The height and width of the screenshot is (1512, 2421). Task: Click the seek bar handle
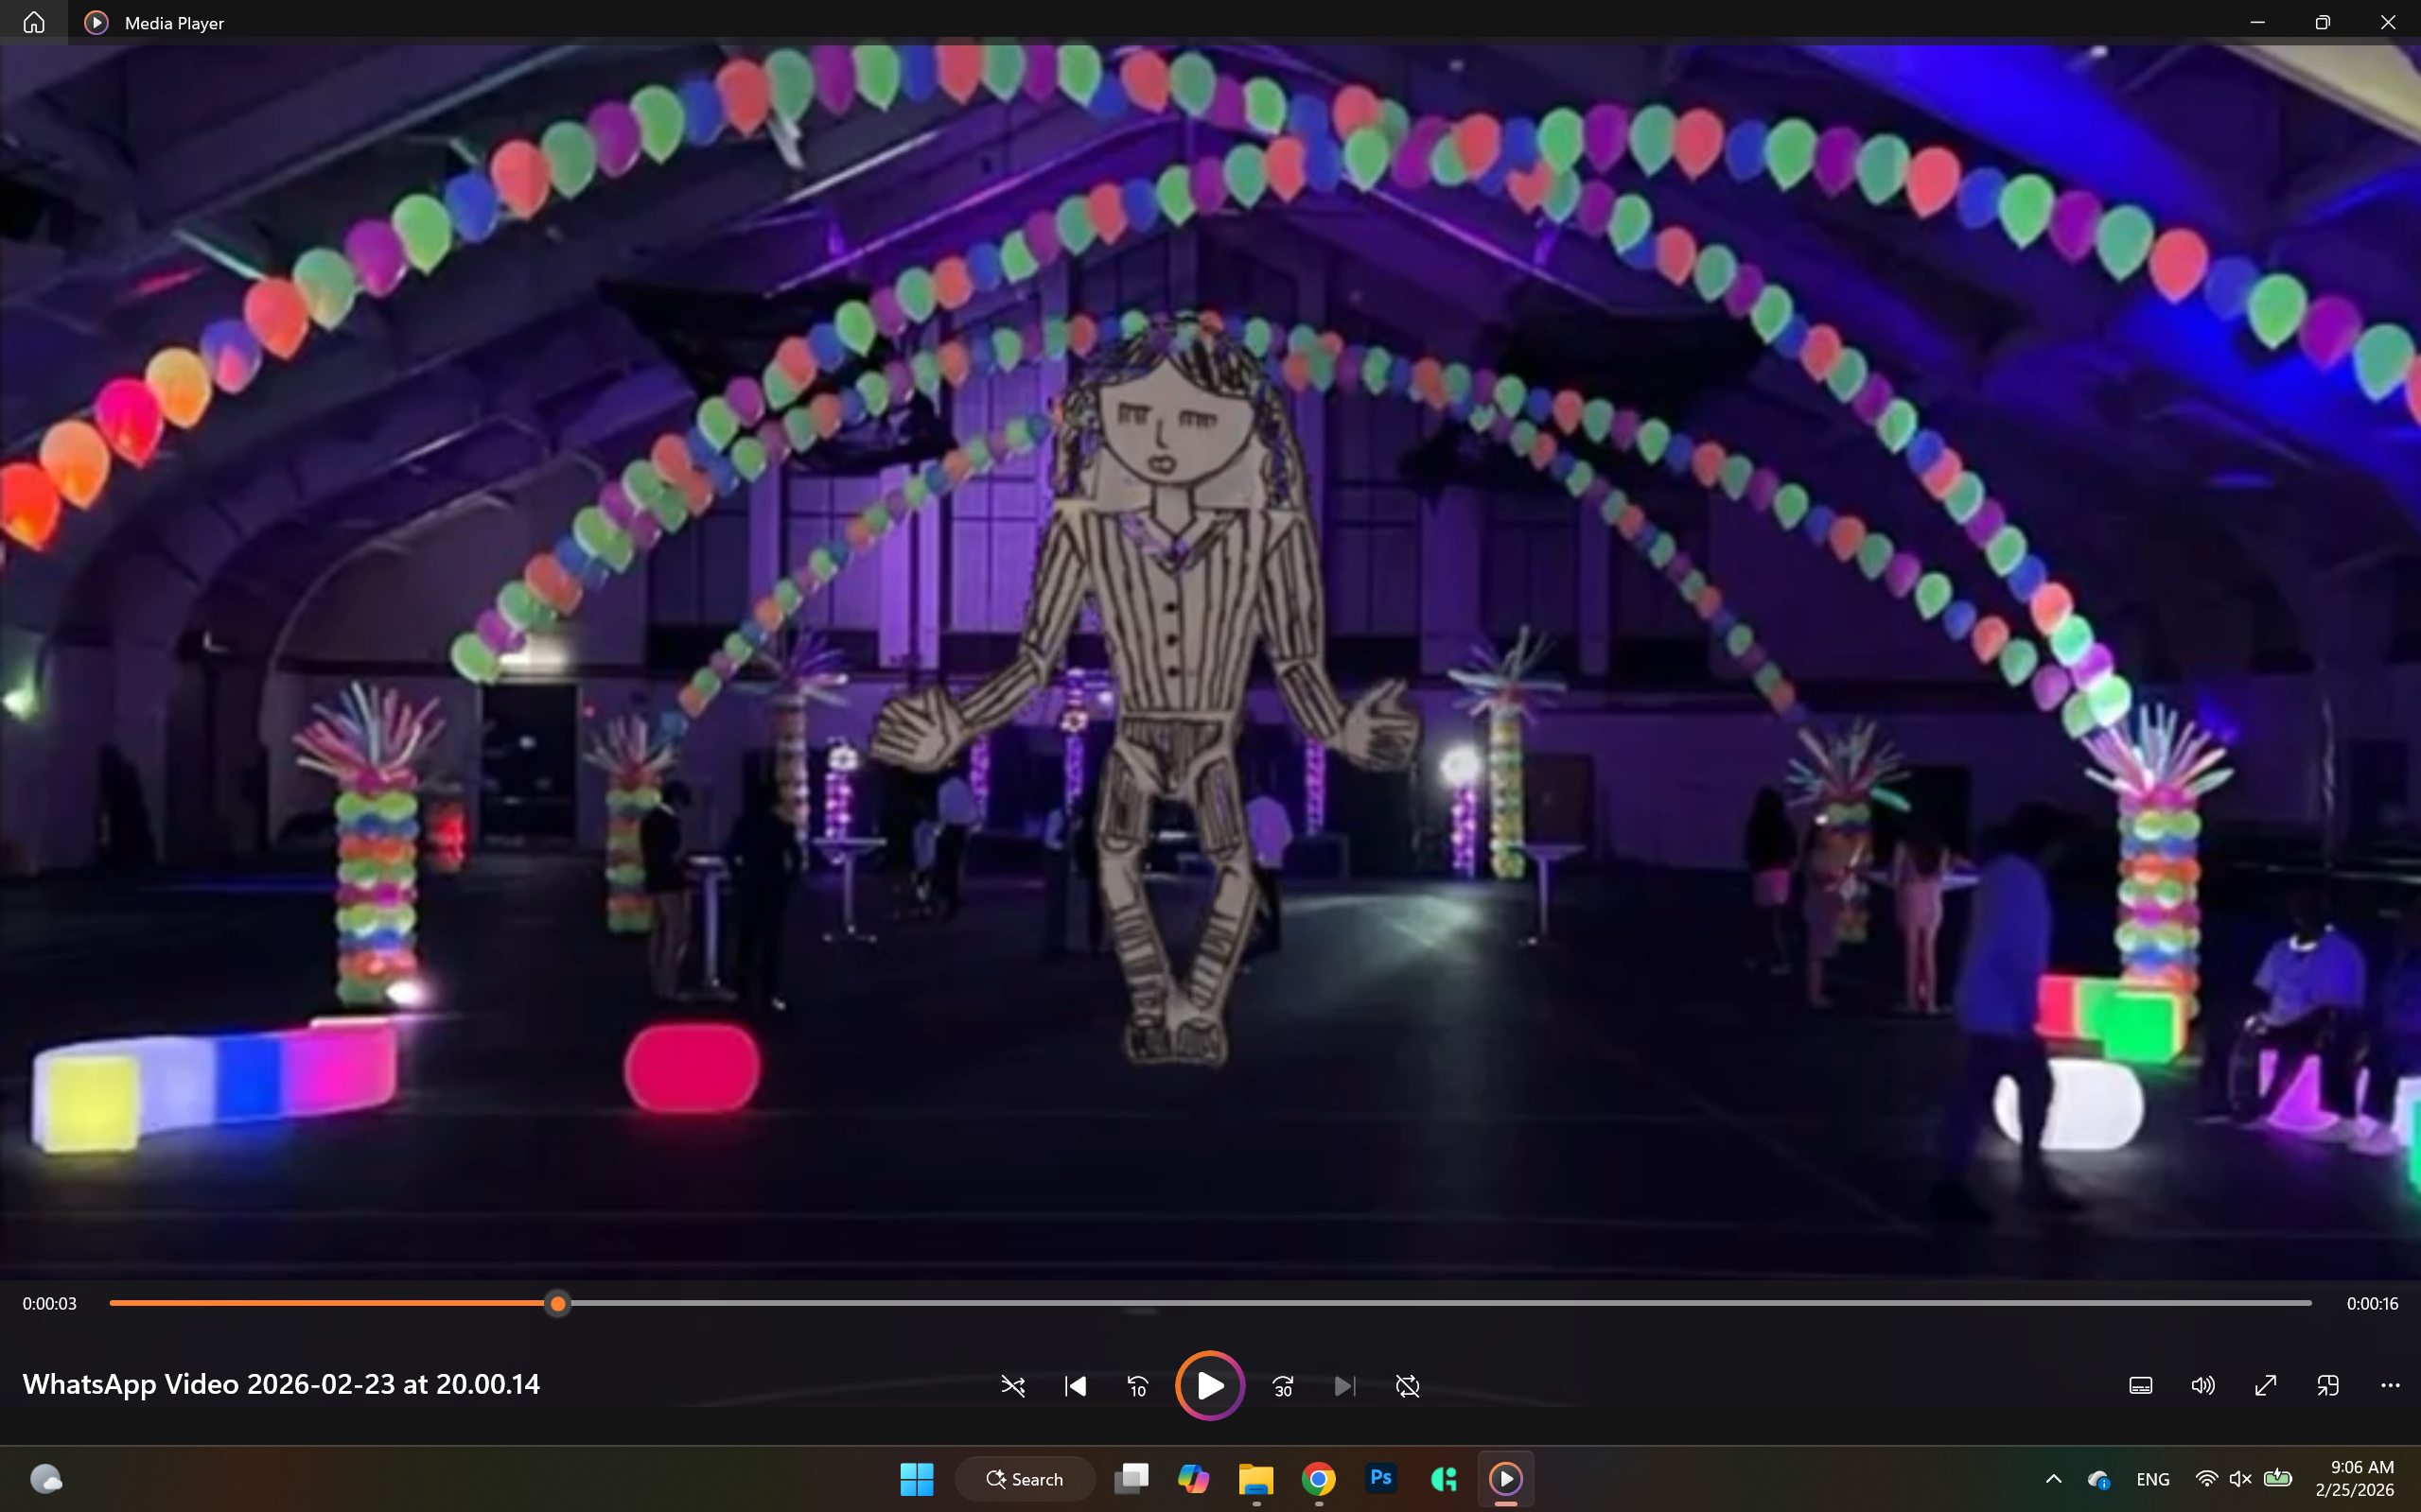tap(558, 1303)
